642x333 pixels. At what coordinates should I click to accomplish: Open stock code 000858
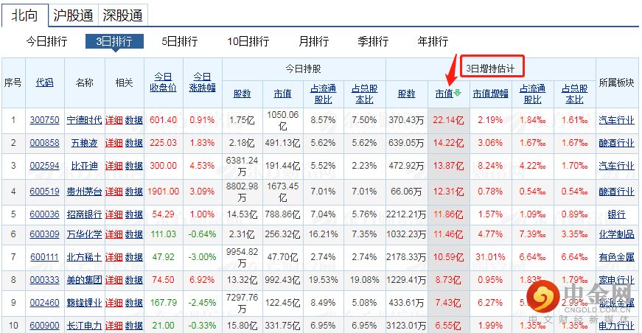tap(45, 143)
